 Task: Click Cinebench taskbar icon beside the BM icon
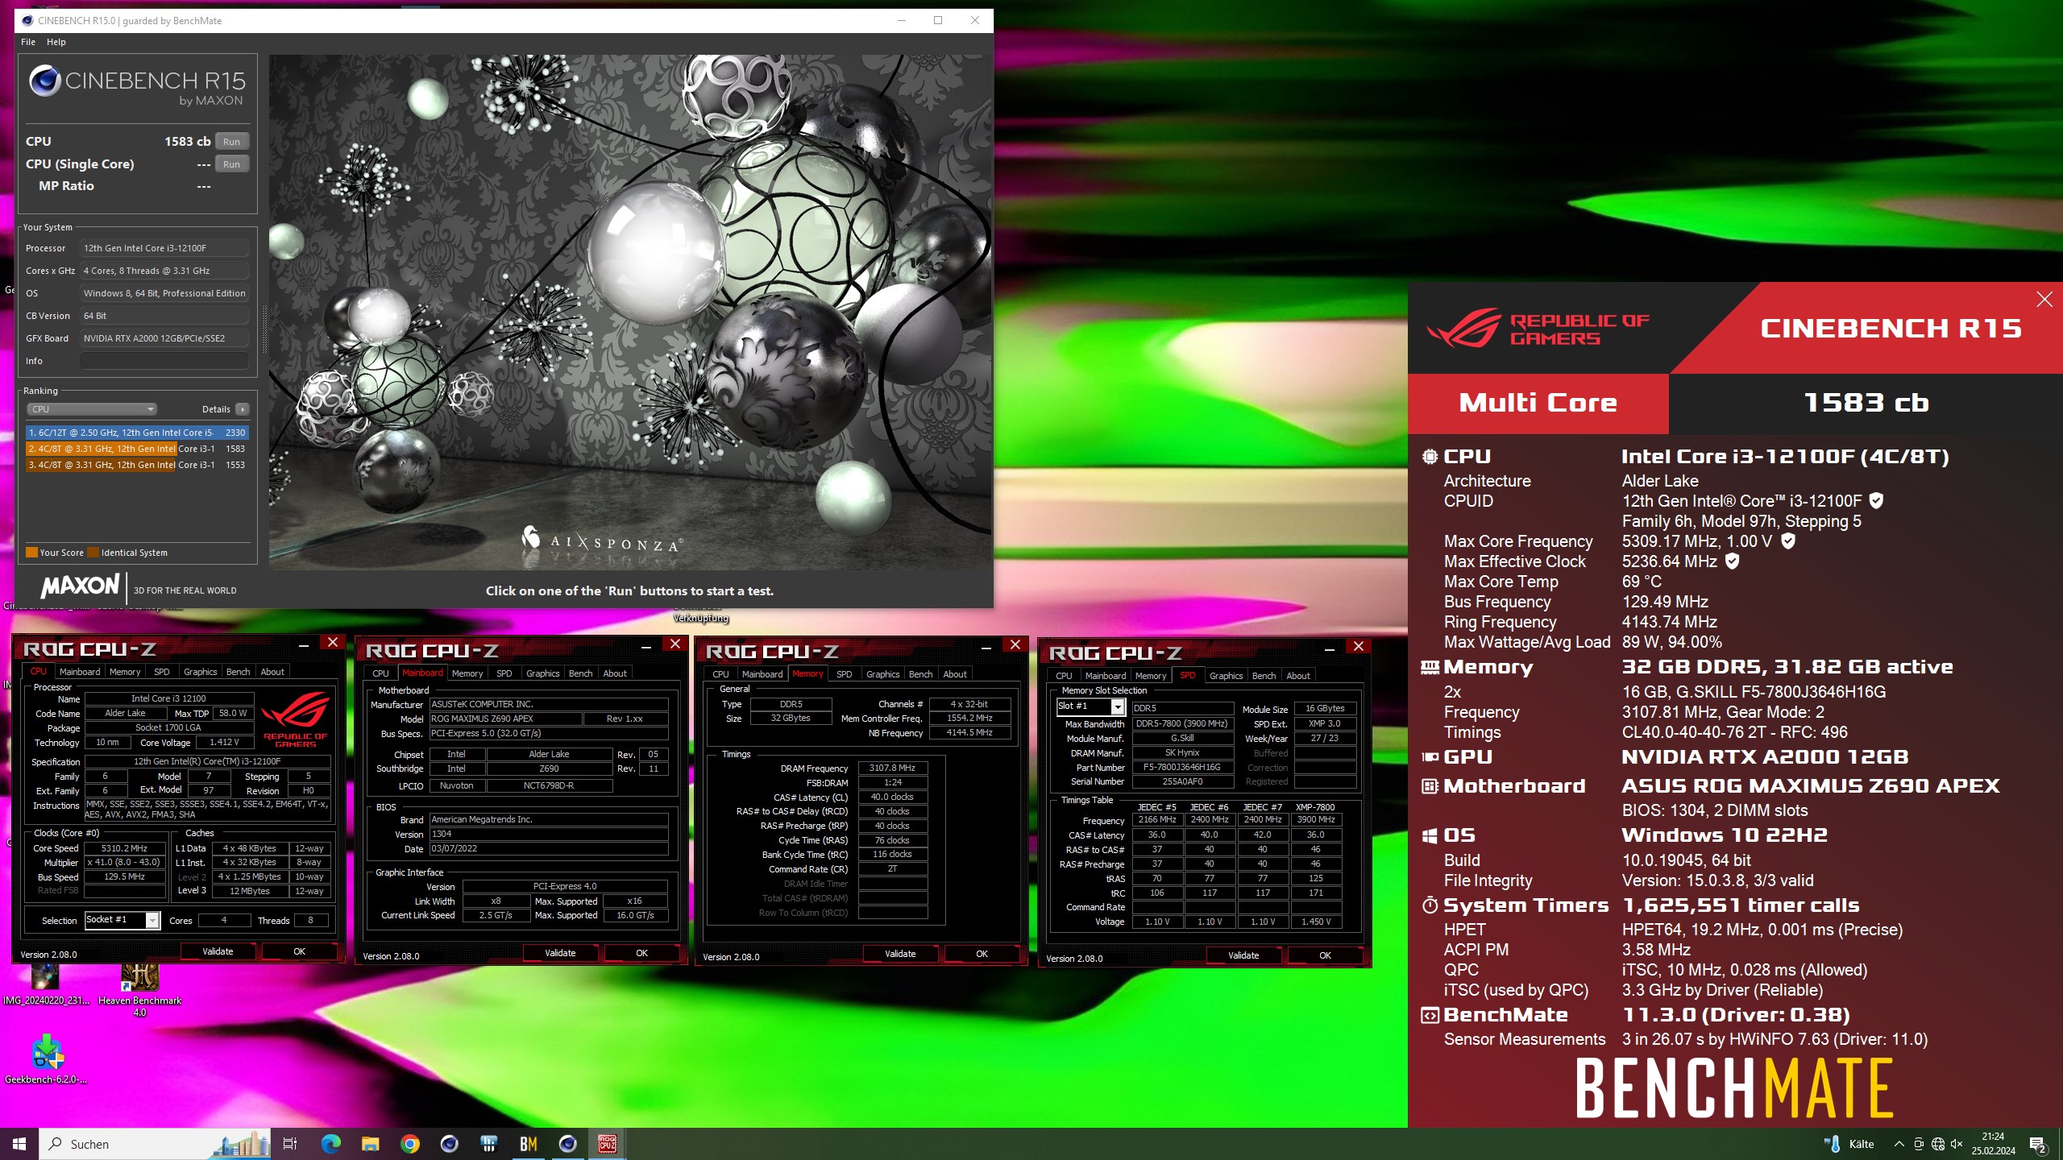(568, 1144)
